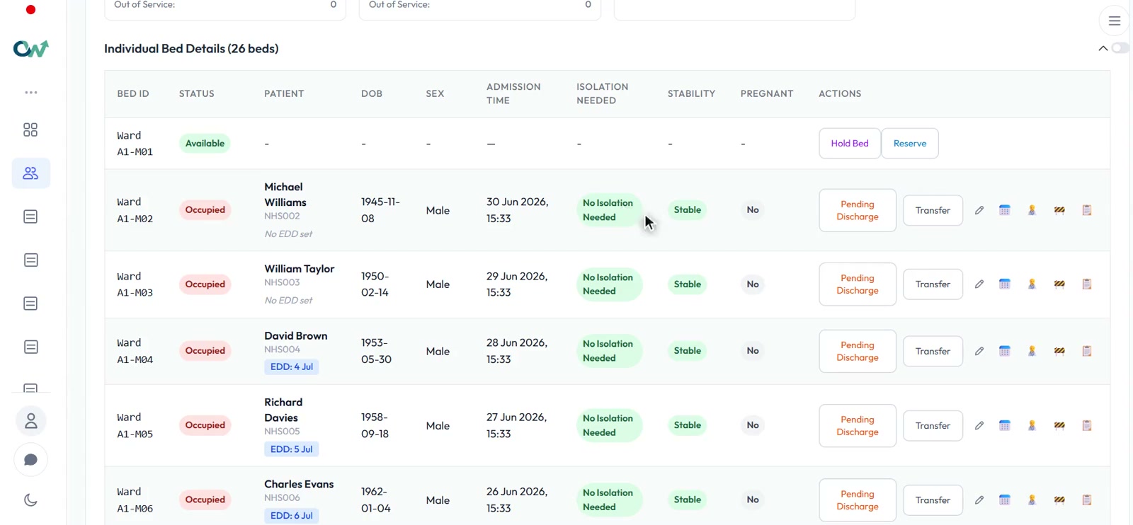This screenshot has width=1133, height=525.
Task: Click barrier icon in Richard Davies' row
Action: [1059, 426]
